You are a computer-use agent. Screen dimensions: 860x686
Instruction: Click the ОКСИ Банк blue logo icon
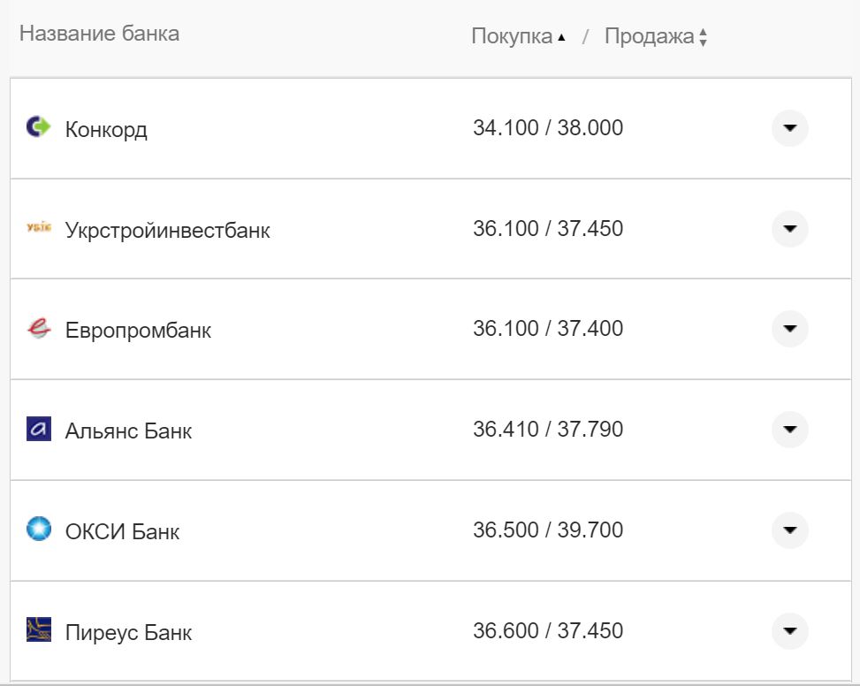coord(39,530)
